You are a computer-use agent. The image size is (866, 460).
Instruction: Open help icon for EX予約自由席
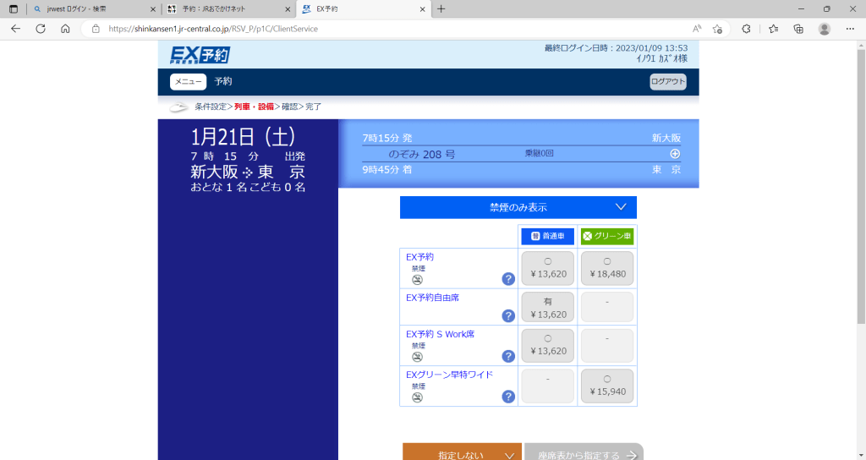[x=508, y=316]
